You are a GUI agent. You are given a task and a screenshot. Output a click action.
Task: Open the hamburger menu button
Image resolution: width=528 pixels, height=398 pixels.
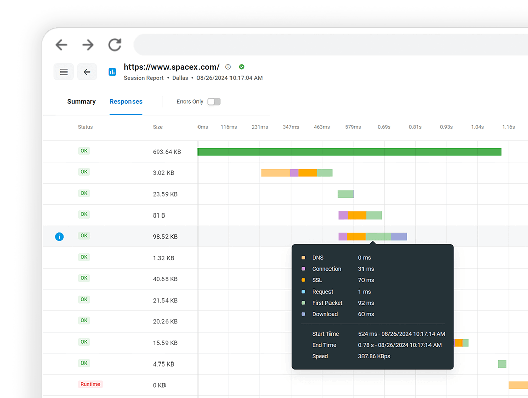63,72
